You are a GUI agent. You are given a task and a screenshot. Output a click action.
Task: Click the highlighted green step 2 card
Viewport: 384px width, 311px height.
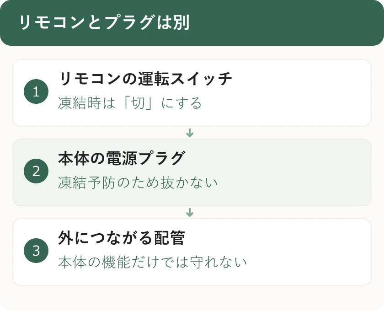pyautogui.click(x=192, y=172)
